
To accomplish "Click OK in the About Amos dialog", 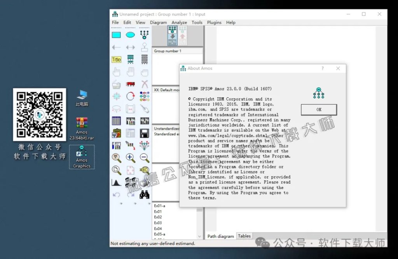I will coord(319,109).
